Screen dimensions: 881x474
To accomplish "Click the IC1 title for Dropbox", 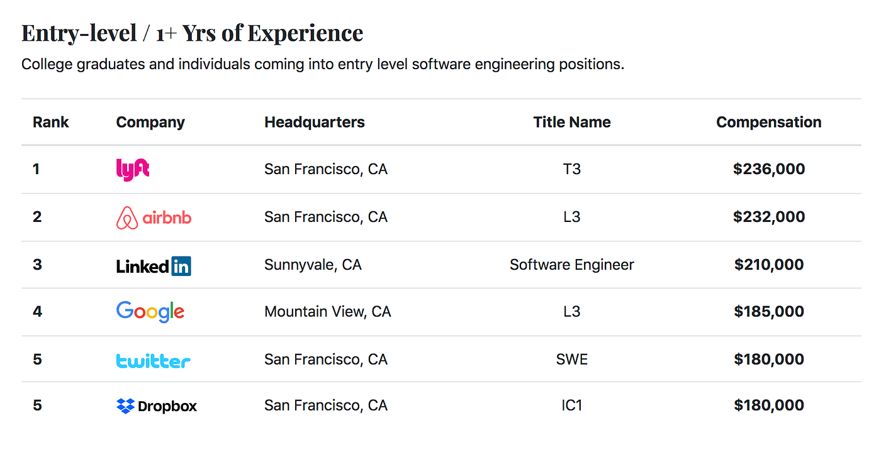I will click(572, 405).
